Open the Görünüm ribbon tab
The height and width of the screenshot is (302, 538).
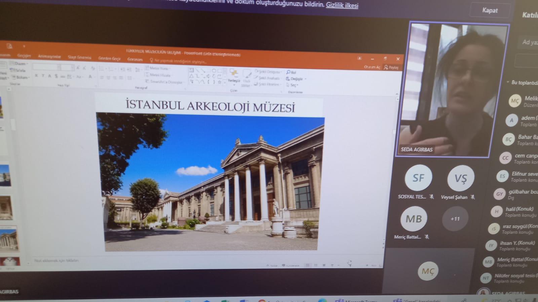point(135,59)
